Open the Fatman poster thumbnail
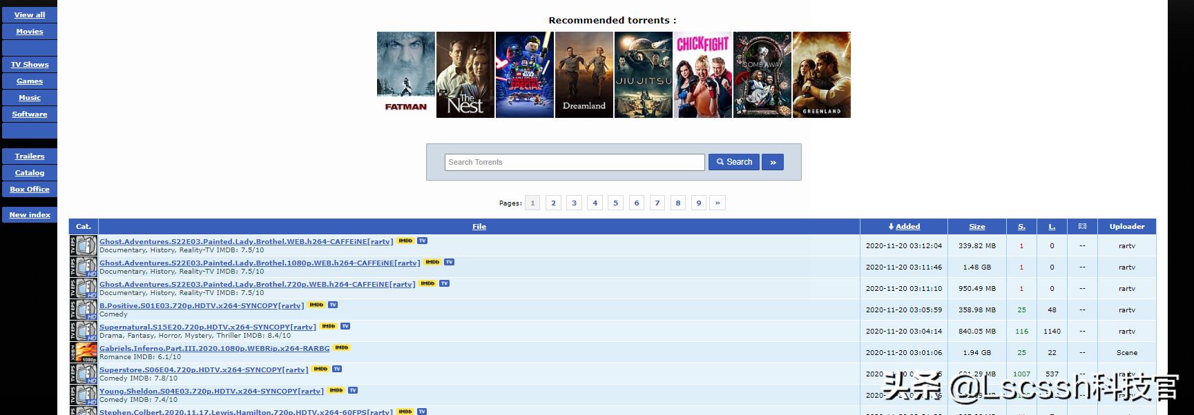This screenshot has height=415, width=1194. [406, 74]
